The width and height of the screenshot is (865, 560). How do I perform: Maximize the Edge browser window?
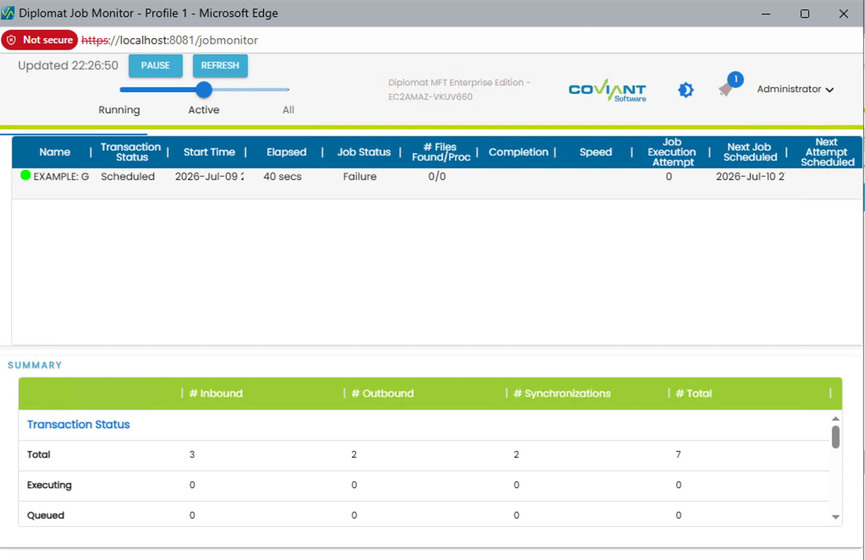click(804, 13)
